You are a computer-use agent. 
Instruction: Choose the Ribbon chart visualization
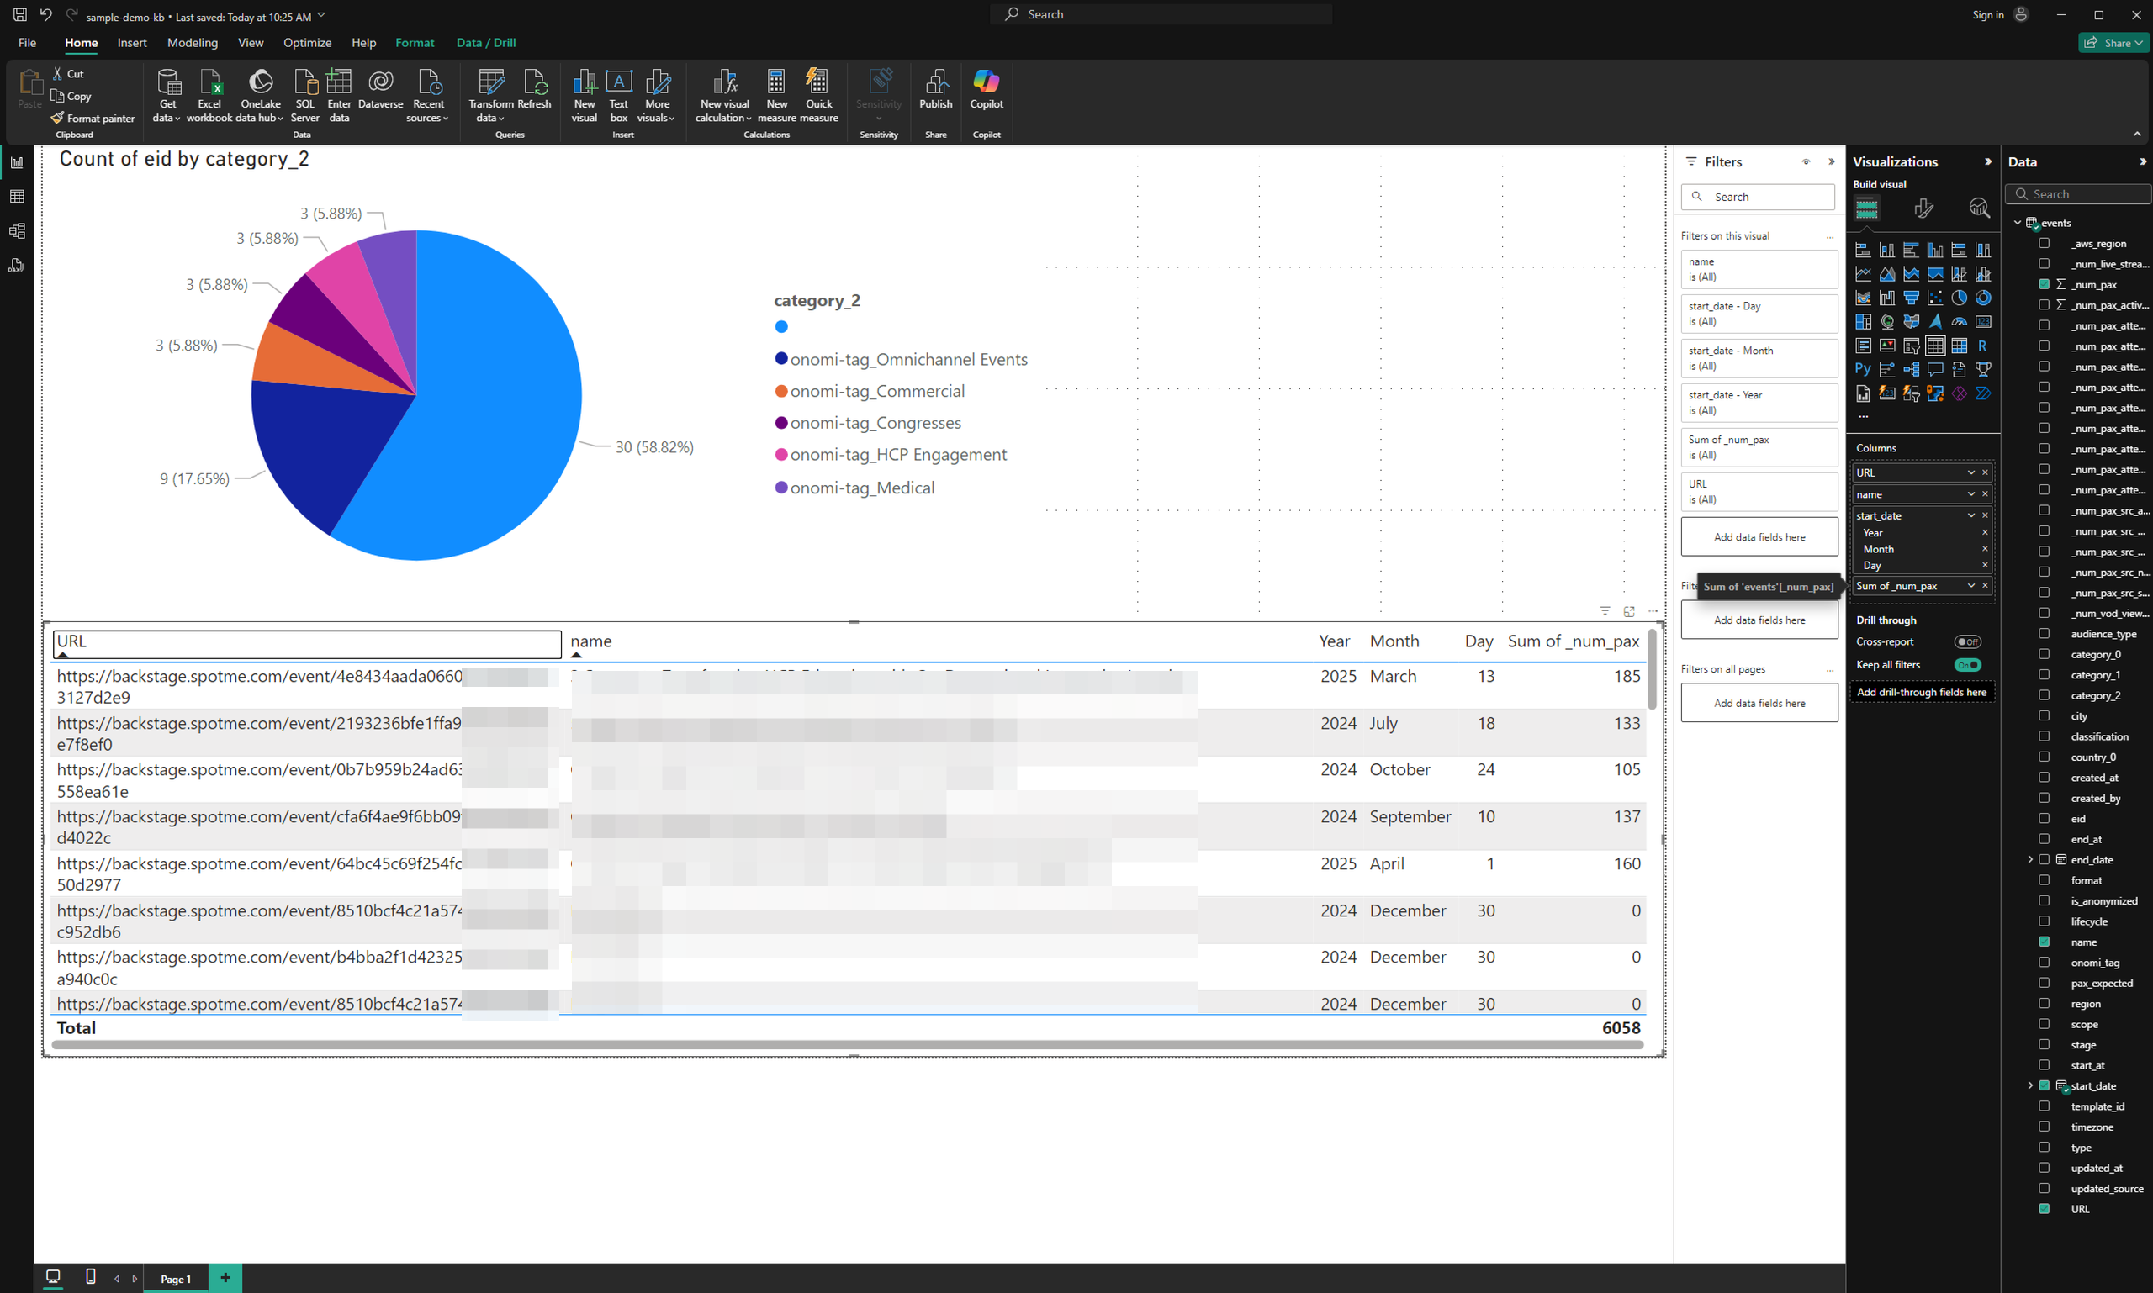click(x=1863, y=298)
